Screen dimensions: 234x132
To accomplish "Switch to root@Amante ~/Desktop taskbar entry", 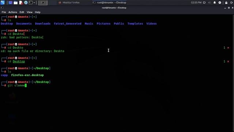I will (x=109, y=3).
